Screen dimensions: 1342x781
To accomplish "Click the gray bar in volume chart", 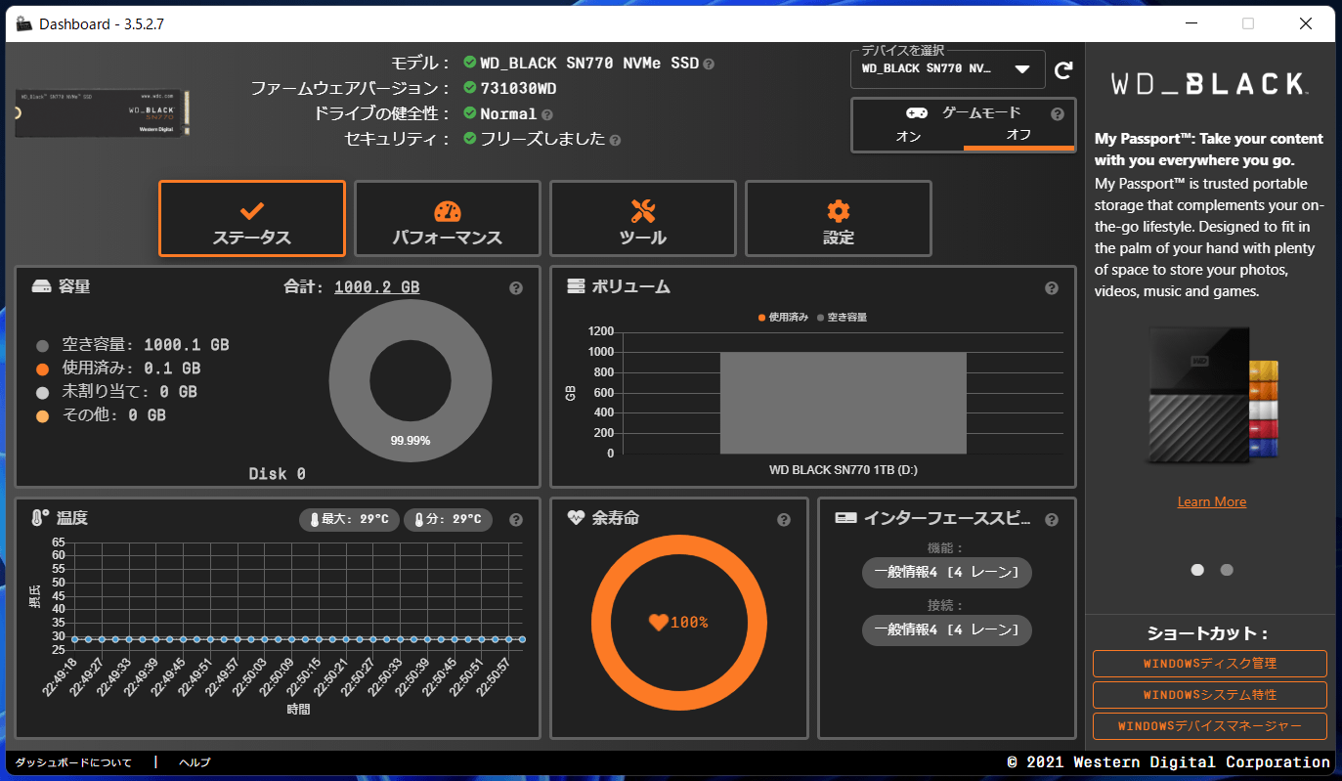I will pos(844,403).
